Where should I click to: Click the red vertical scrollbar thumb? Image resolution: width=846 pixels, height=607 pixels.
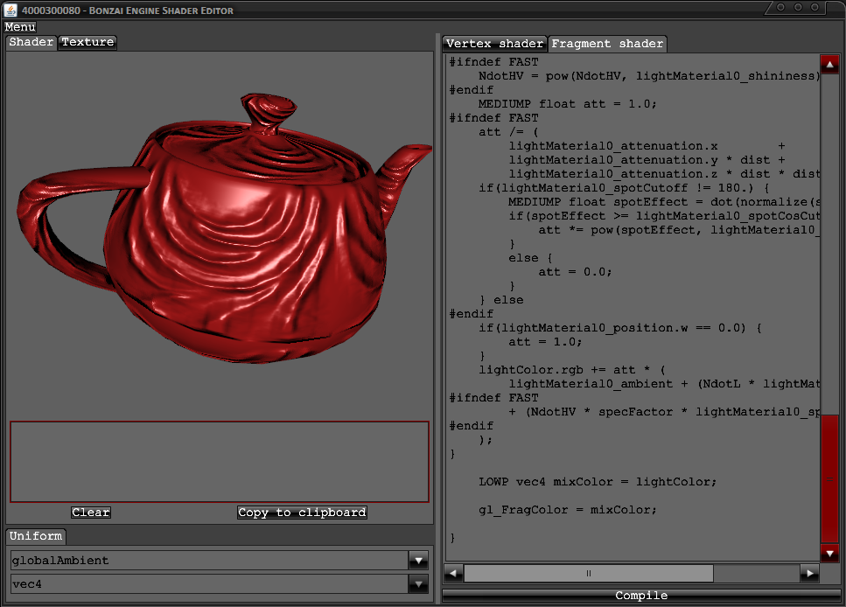[829, 478]
